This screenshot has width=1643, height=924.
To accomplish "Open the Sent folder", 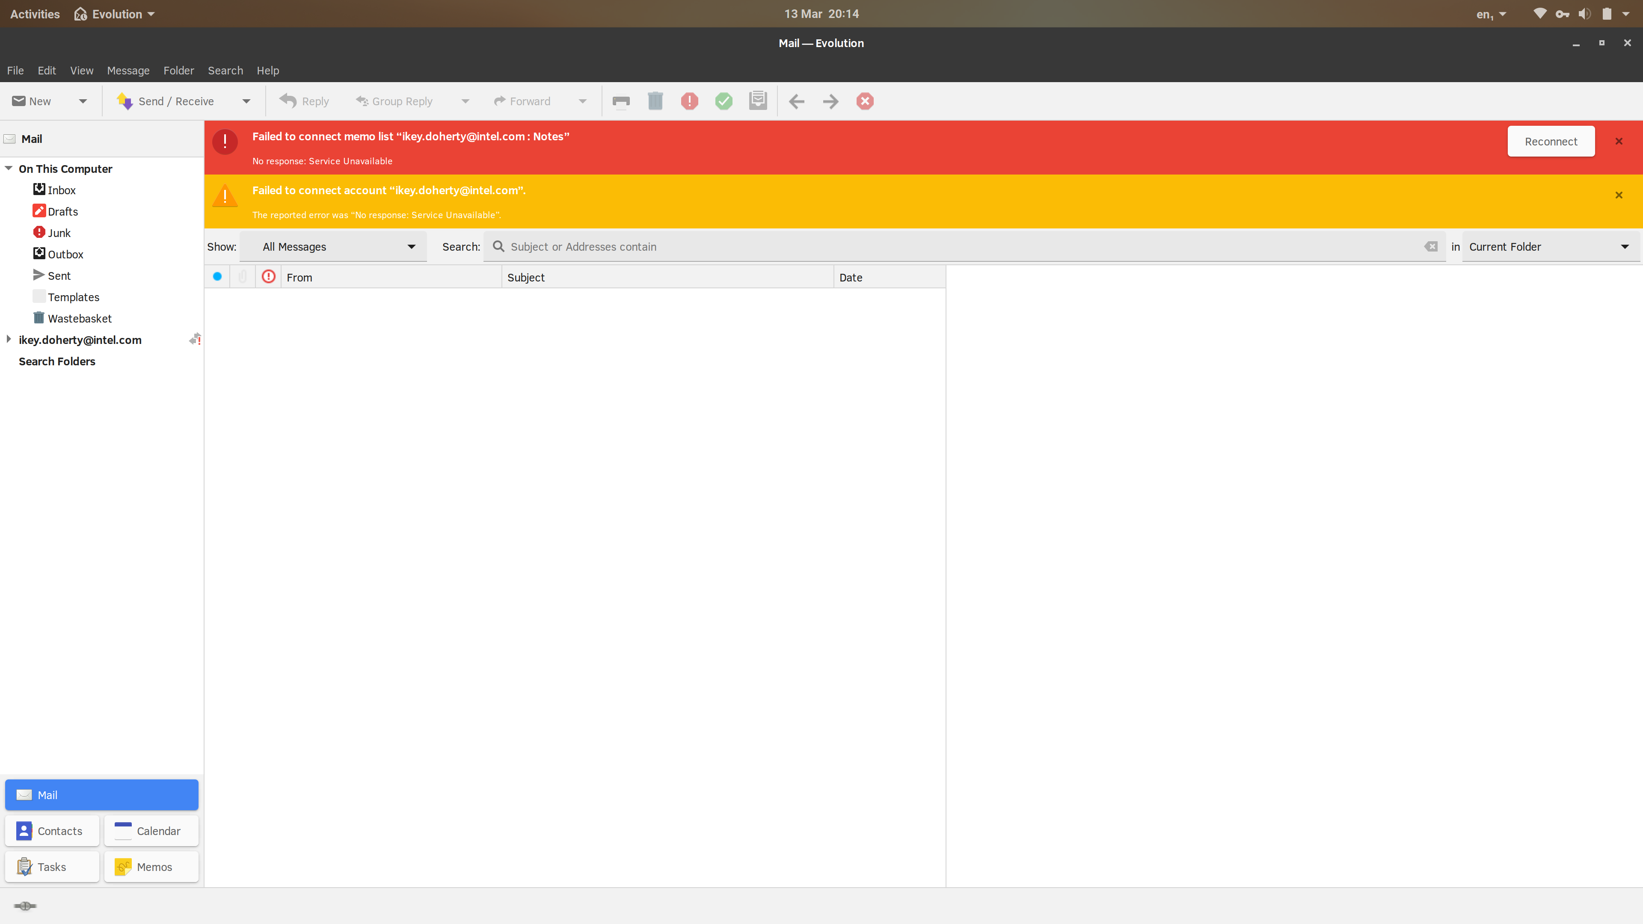I will coord(59,275).
